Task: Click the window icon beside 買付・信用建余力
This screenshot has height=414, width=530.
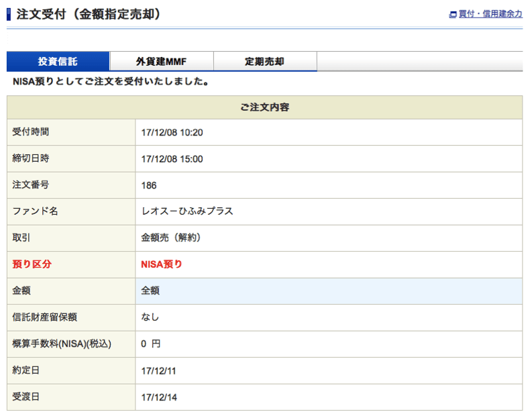Action: click(453, 14)
